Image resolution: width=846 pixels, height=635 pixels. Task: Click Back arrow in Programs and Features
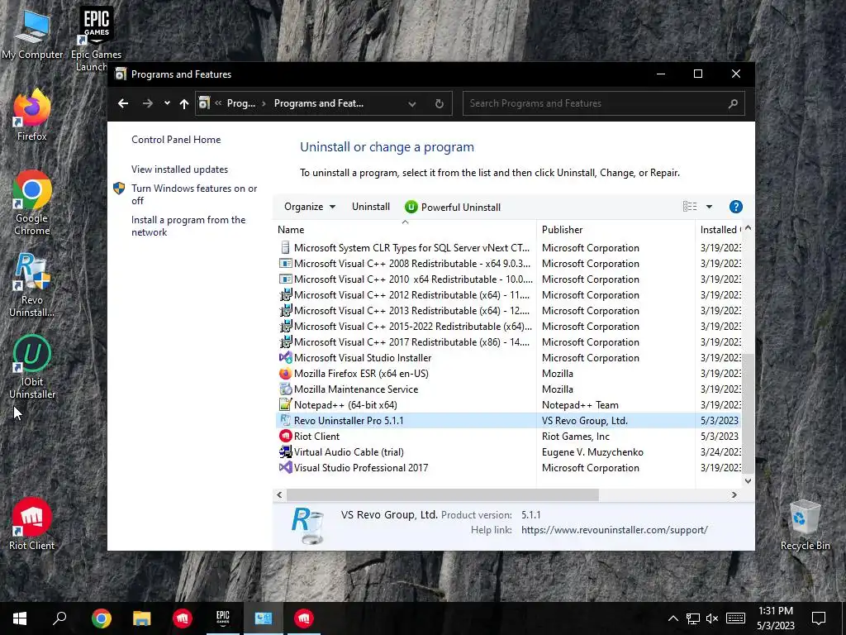pos(123,103)
